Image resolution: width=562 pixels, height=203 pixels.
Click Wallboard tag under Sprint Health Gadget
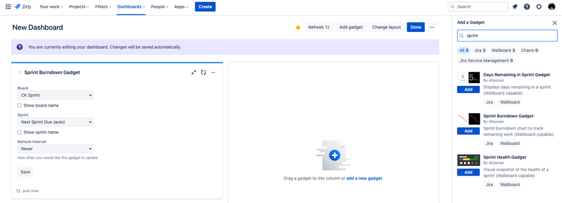(x=510, y=185)
